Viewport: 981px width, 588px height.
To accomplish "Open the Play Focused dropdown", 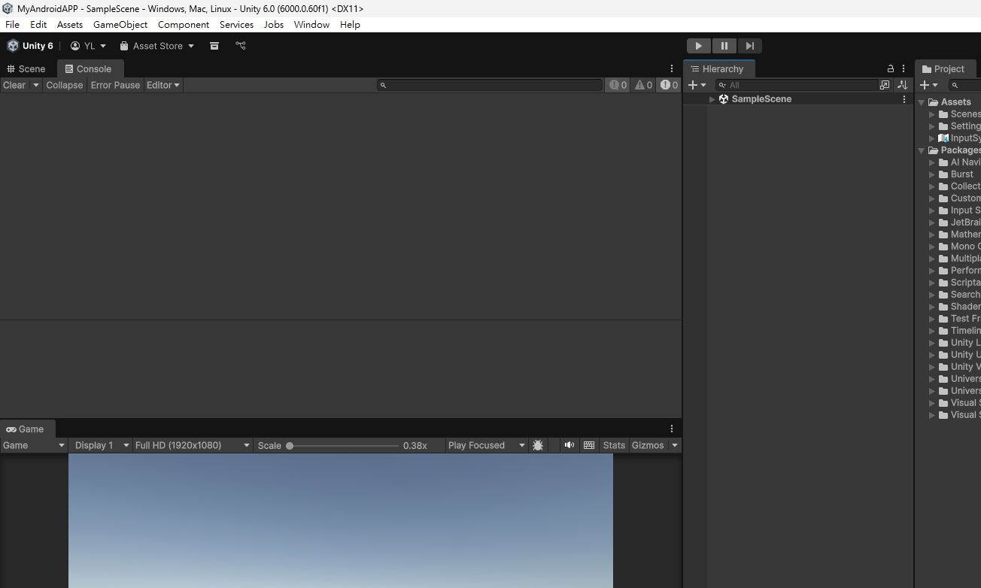I will point(486,445).
